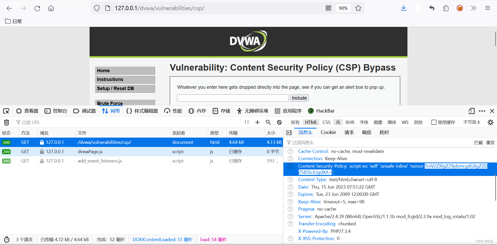Toggle the 所有 all-types filter

[x=295, y=122]
